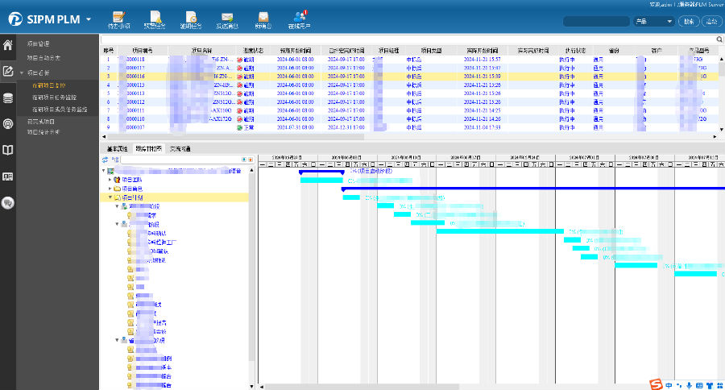This screenshot has height=390, width=725.
Task: Switch to the 基本属性 tab
Action: click(117, 149)
